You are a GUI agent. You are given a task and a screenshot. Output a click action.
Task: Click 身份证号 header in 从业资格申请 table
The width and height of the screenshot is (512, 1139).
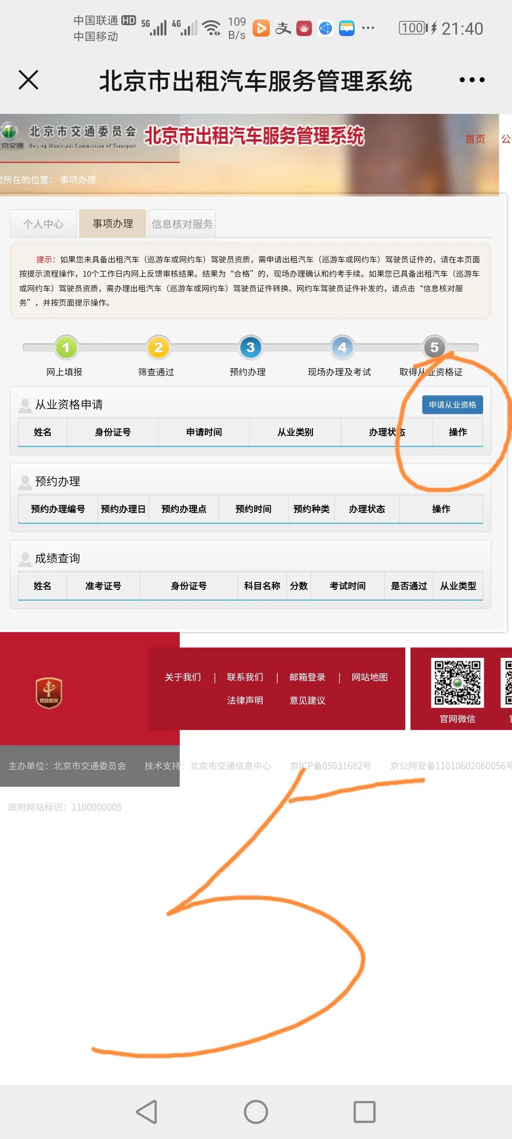[x=113, y=432]
